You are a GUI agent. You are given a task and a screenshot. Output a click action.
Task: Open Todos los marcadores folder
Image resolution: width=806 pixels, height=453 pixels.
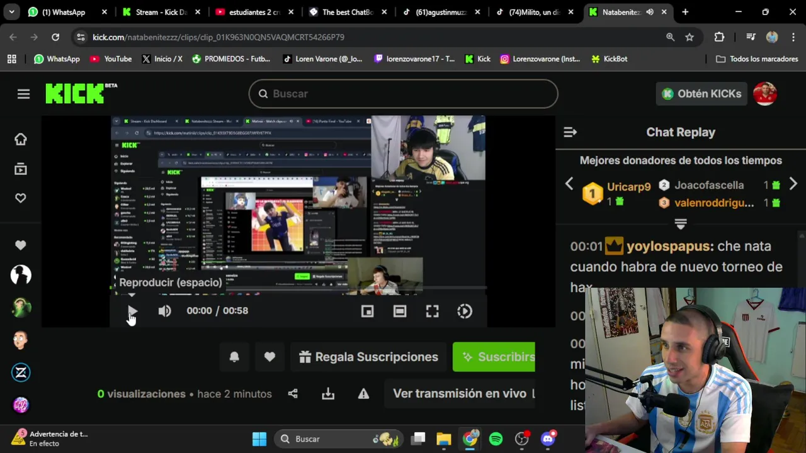757,59
